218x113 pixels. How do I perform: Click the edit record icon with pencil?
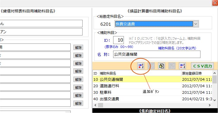tap(162, 66)
